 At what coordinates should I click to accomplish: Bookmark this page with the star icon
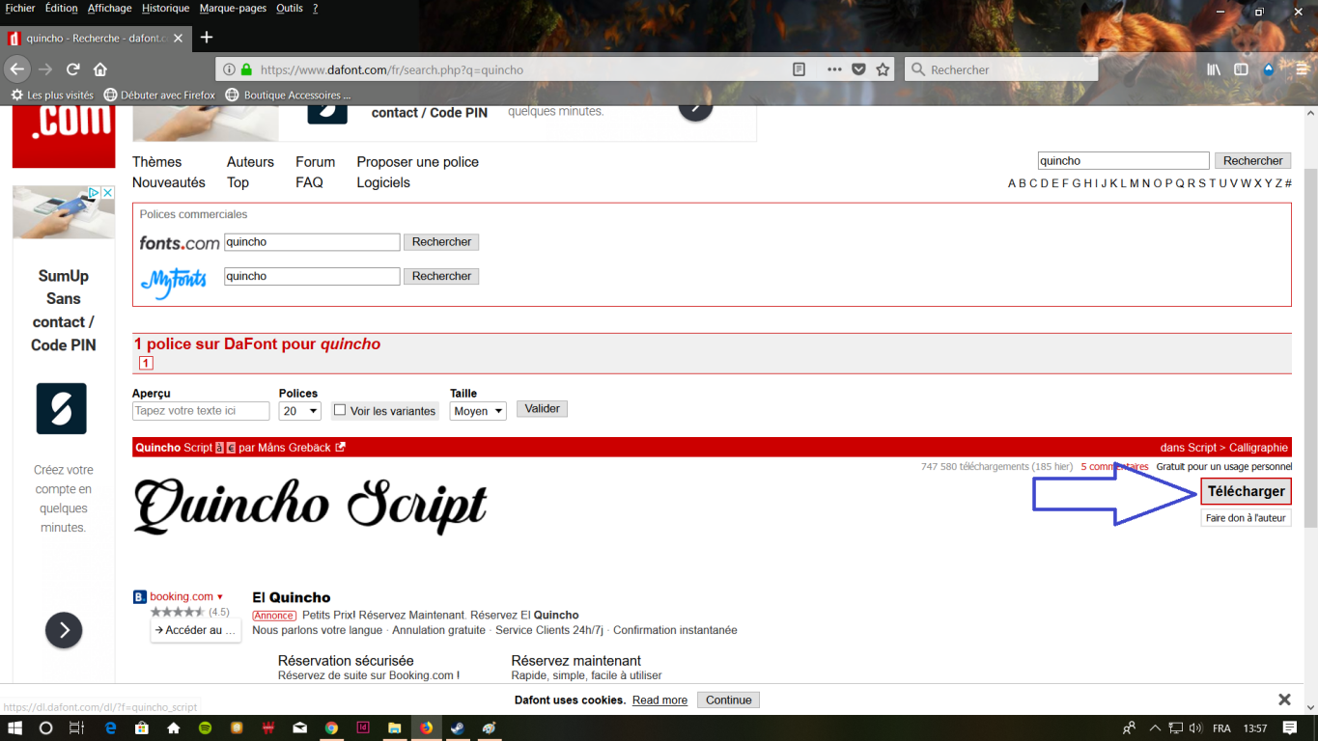(x=883, y=69)
